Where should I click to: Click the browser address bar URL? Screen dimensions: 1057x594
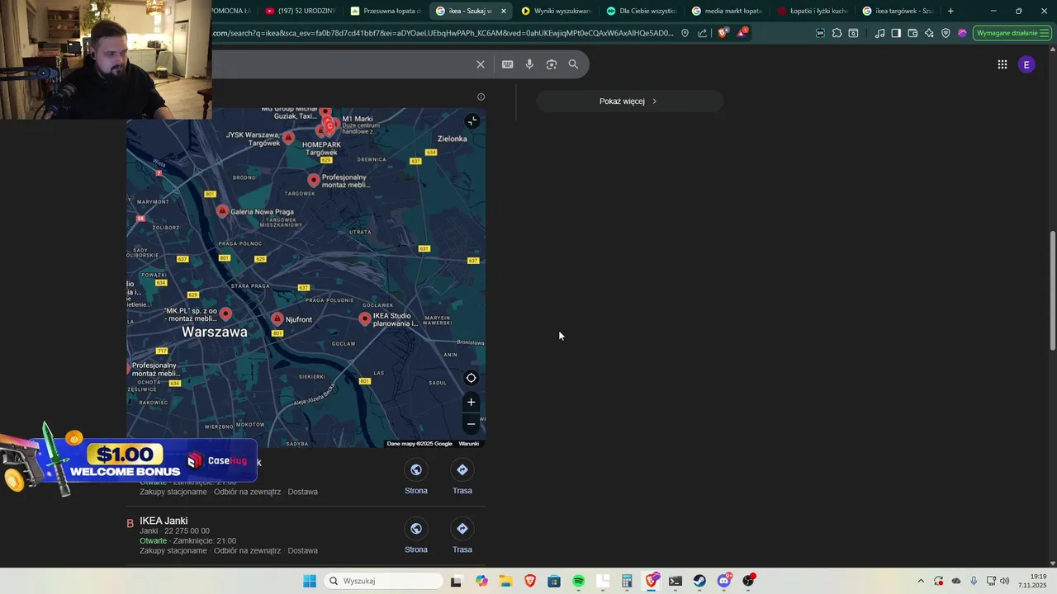[x=443, y=33]
